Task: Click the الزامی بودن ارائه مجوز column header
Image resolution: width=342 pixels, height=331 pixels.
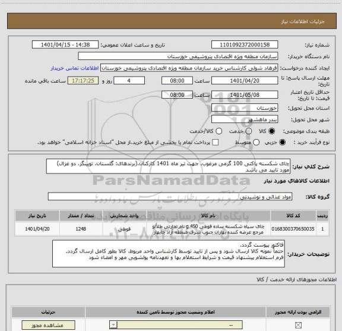Action: 298,312
